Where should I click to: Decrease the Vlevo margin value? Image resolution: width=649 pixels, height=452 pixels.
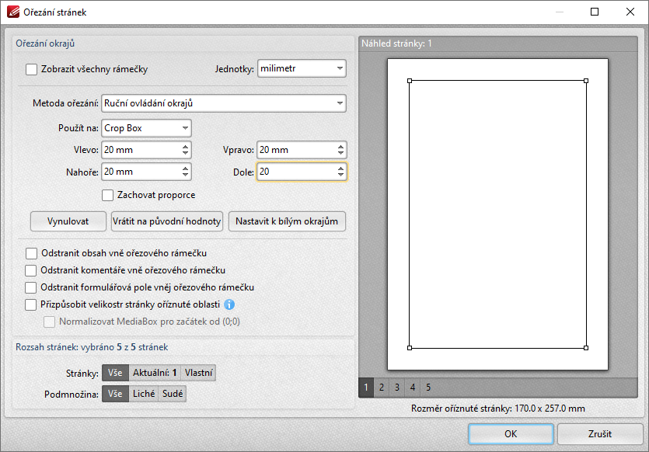point(185,154)
